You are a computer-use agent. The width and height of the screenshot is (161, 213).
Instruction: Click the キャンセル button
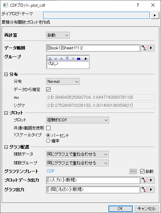147,209
